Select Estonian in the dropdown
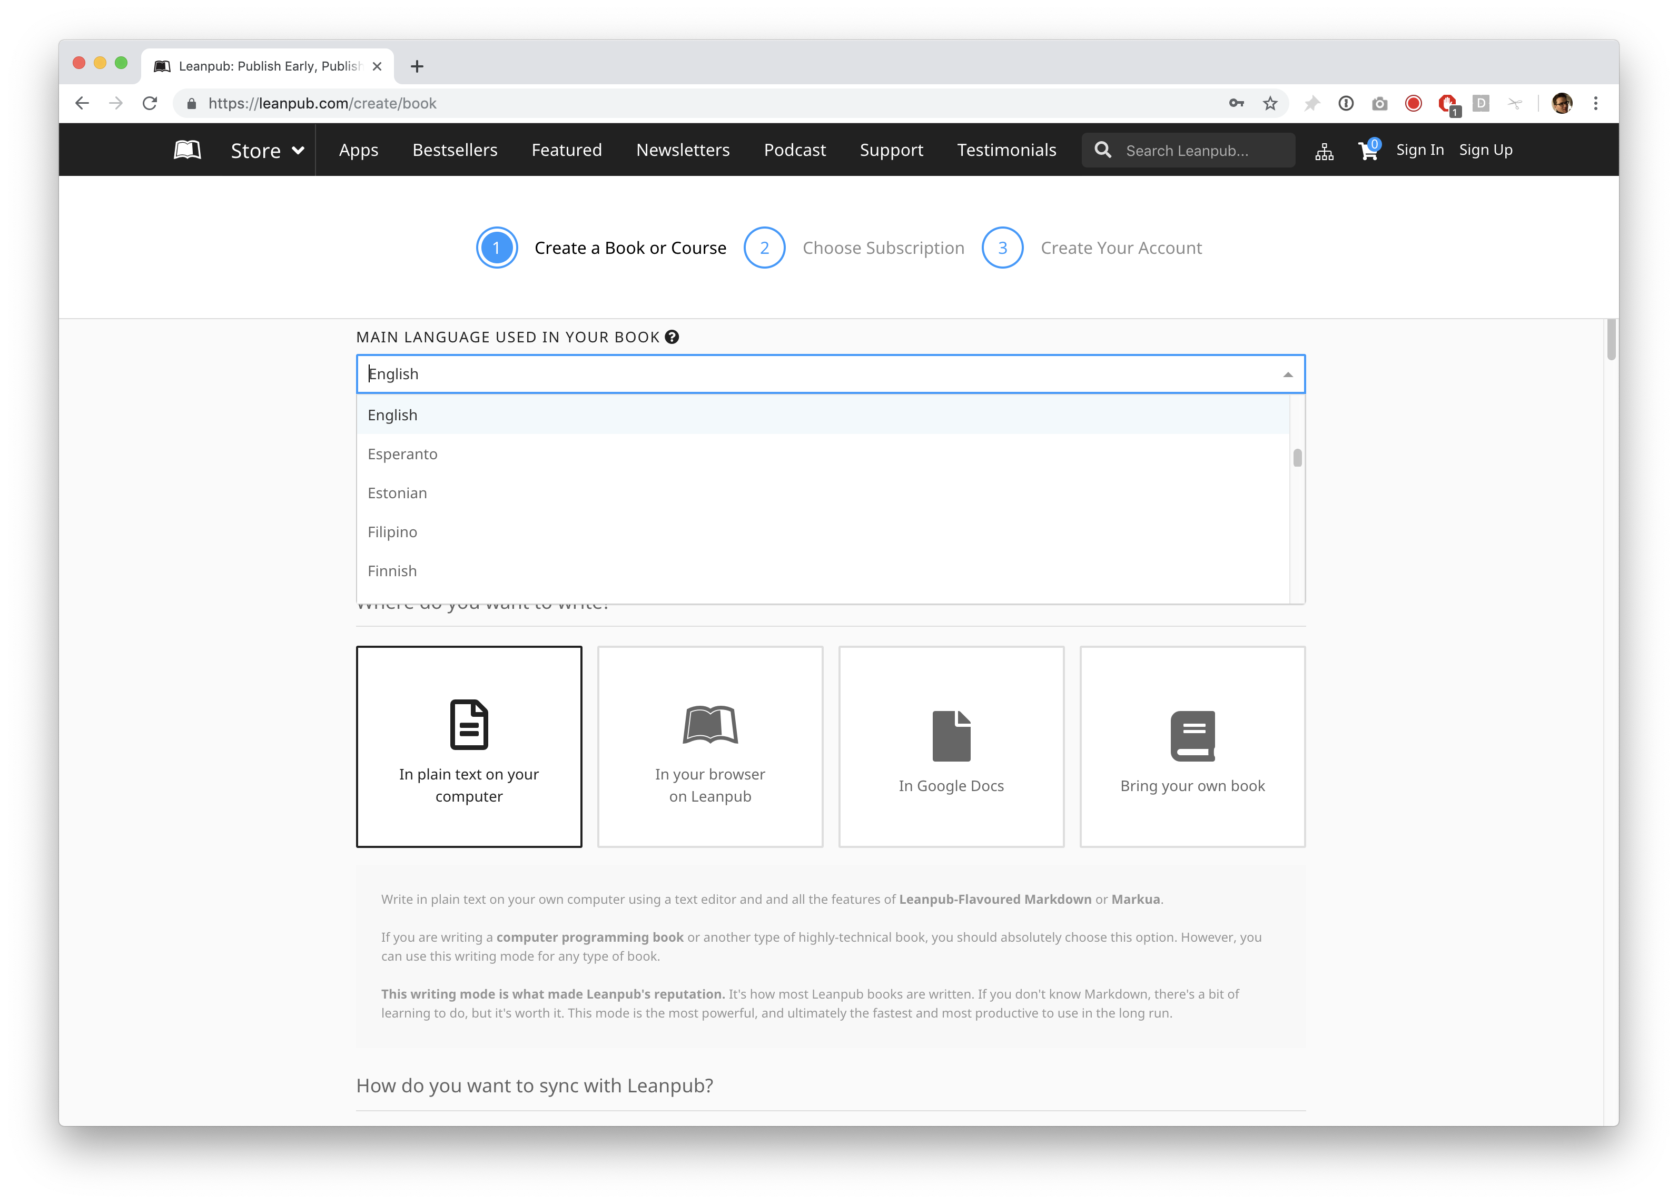Image resolution: width=1678 pixels, height=1204 pixels. click(x=823, y=494)
